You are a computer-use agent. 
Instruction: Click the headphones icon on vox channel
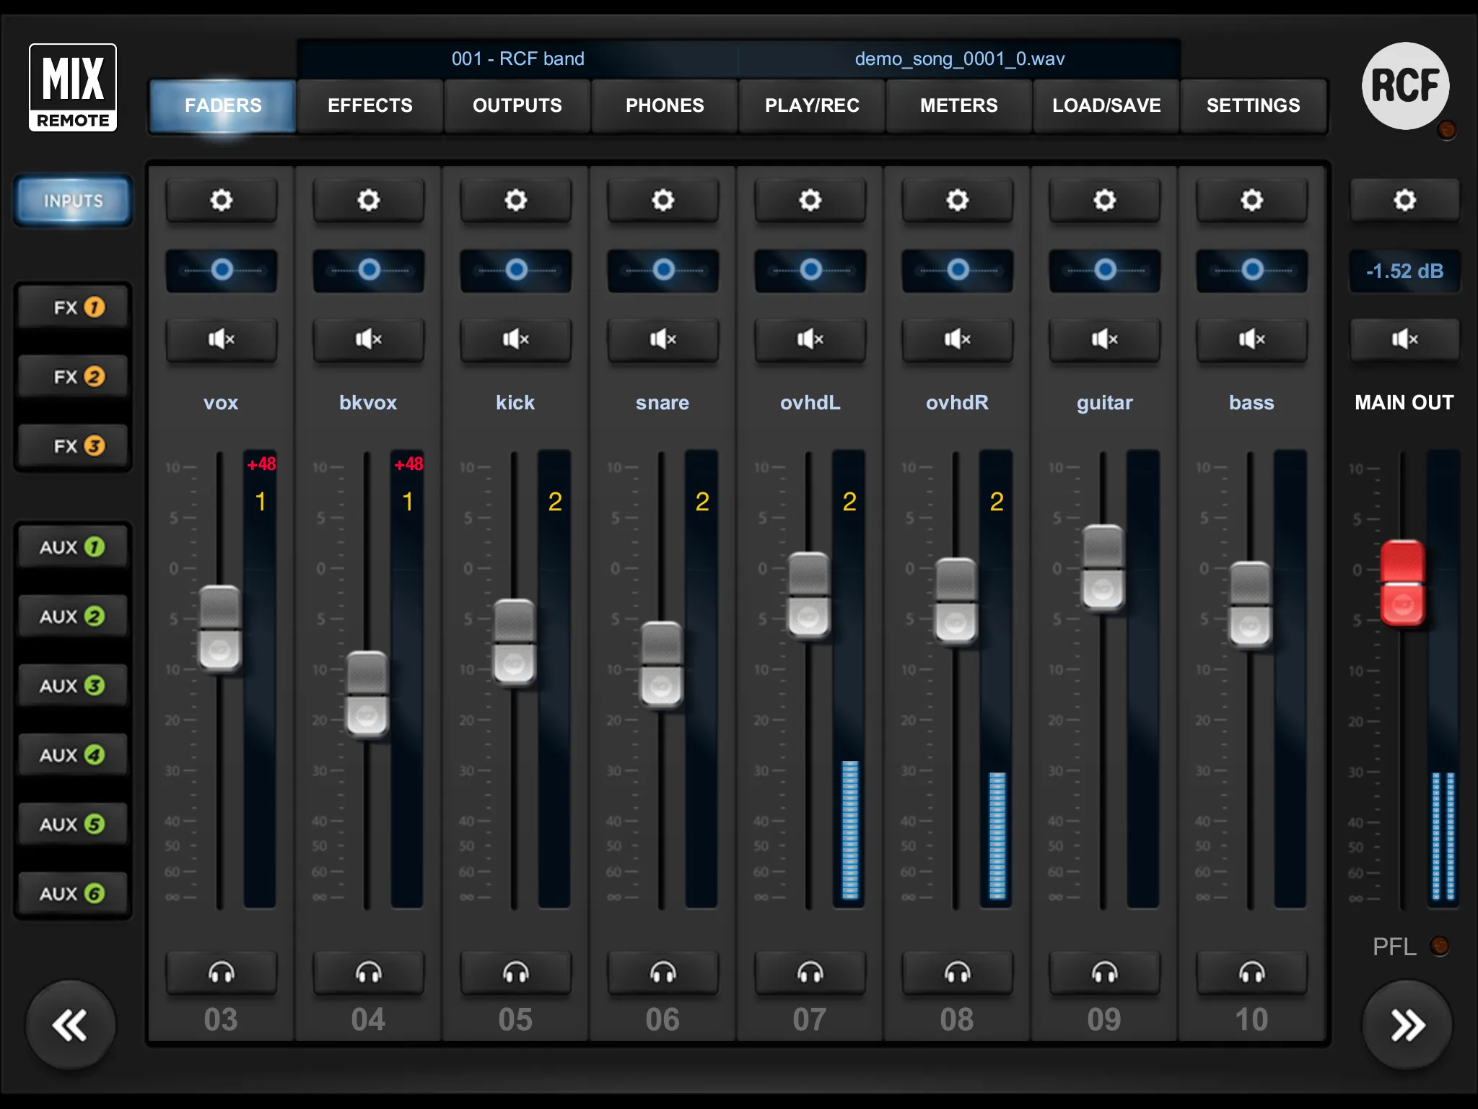point(221,973)
